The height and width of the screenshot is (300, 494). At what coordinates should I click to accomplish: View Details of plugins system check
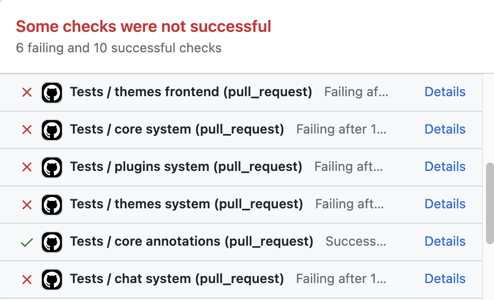coord(445,167)
